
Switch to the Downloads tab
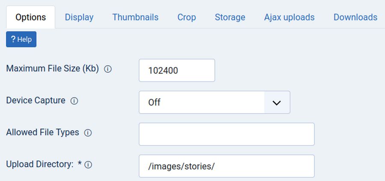(355, 18)
